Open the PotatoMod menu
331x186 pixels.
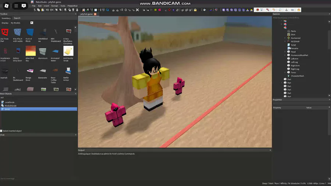72,6
